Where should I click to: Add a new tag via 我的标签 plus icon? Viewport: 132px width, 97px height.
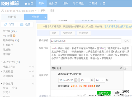[x=30, y=71]
